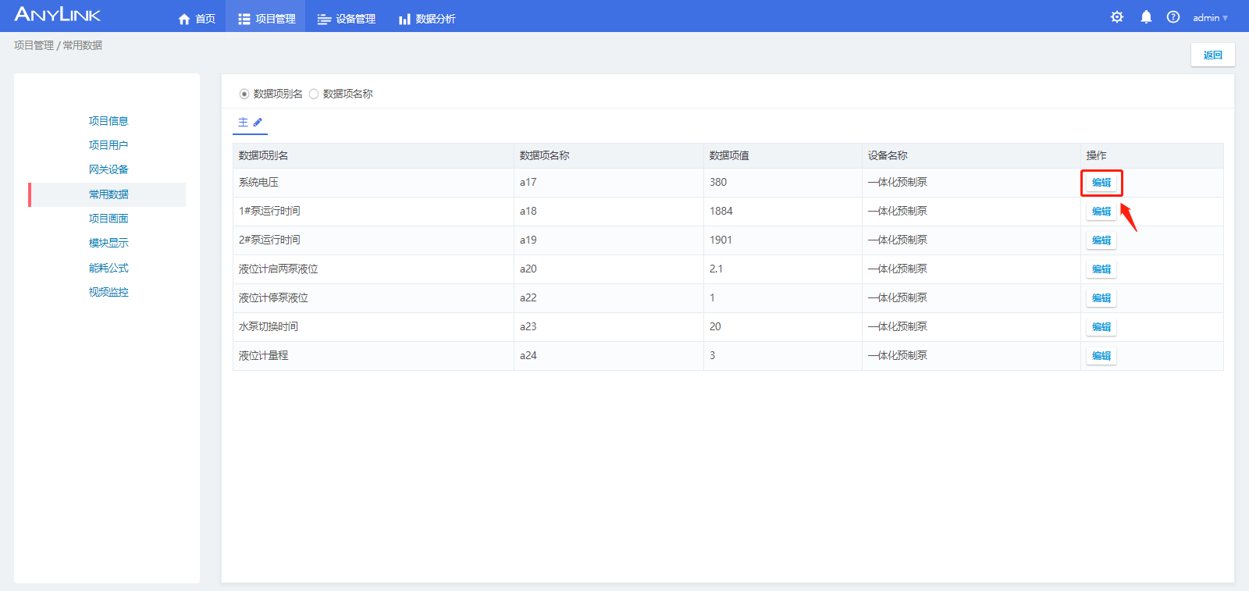The width and height of the screenshot is (1249, 591).
Task: Click the a22 data item name
Action: (x=528, y=297)
